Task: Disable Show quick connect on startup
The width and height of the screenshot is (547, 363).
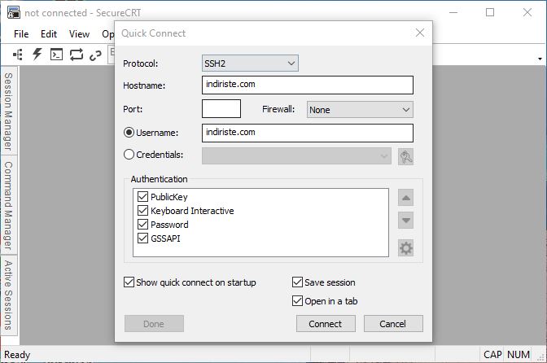Action: (x=129, y=282)
